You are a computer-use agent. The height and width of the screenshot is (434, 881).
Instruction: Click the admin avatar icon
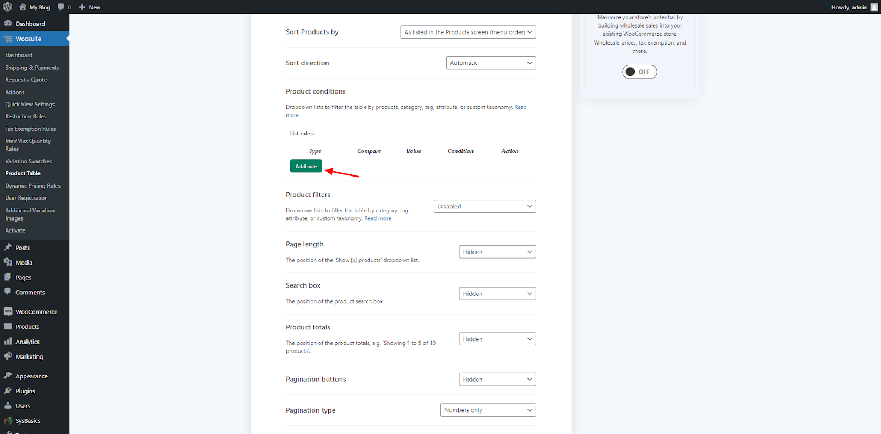tap(874, 7)
